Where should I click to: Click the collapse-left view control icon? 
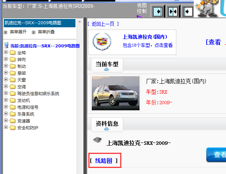click(188, 11)
